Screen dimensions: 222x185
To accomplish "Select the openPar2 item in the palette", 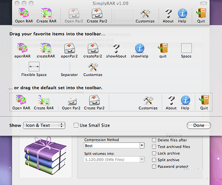I will tap(69, 50).
